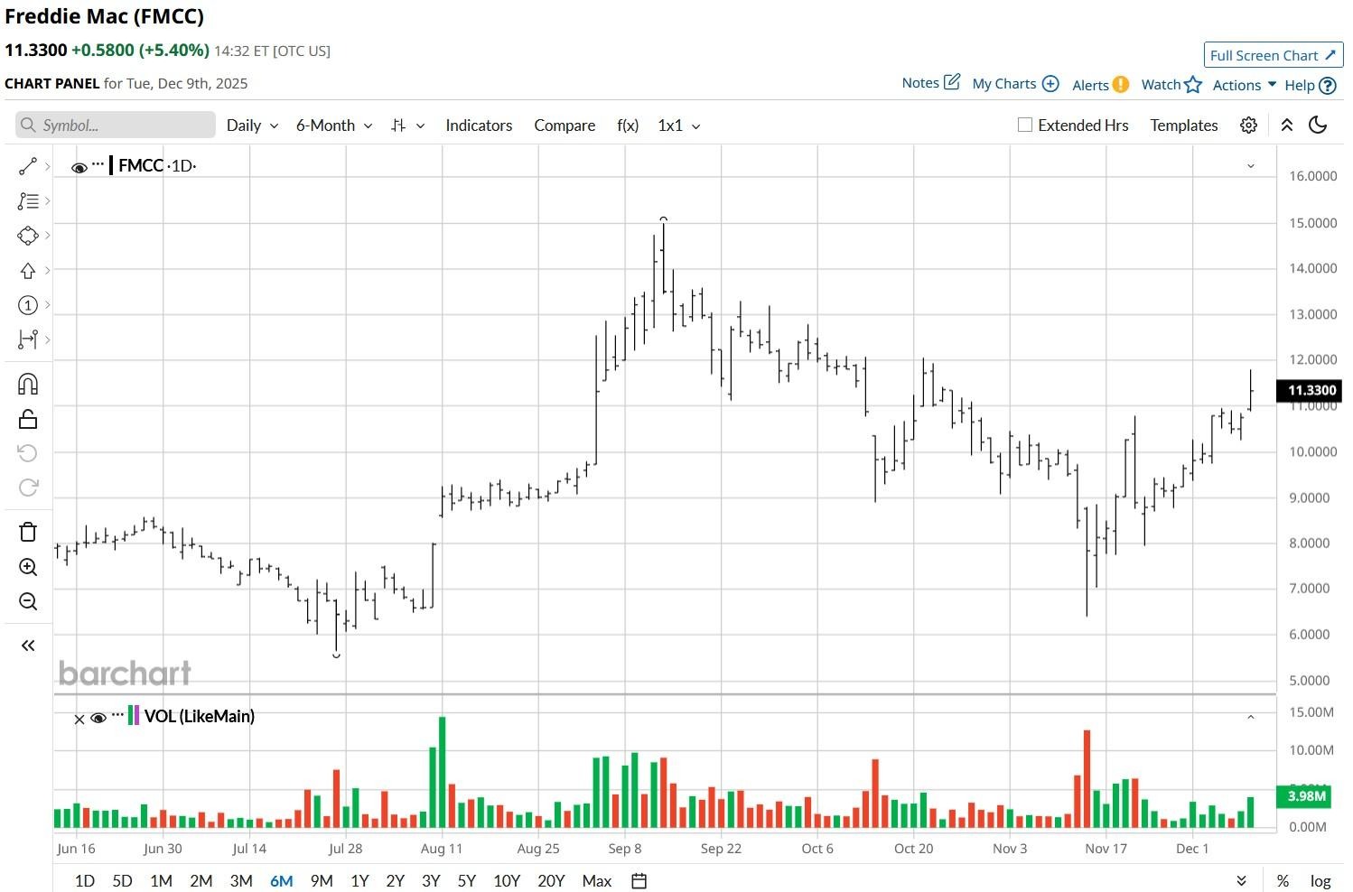Expand the 6-Month range dropdown
This screenshot has width=1353, height=892.
tap(332, 125)
